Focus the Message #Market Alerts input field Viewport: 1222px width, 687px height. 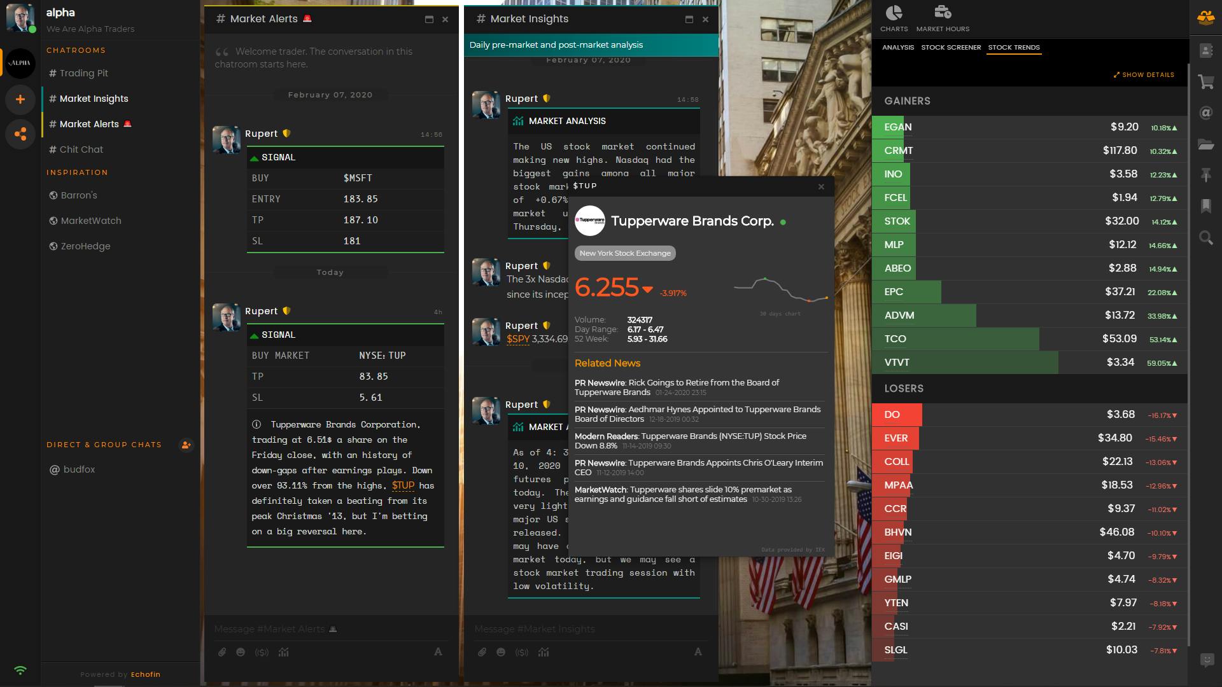(x=331, y=629)
